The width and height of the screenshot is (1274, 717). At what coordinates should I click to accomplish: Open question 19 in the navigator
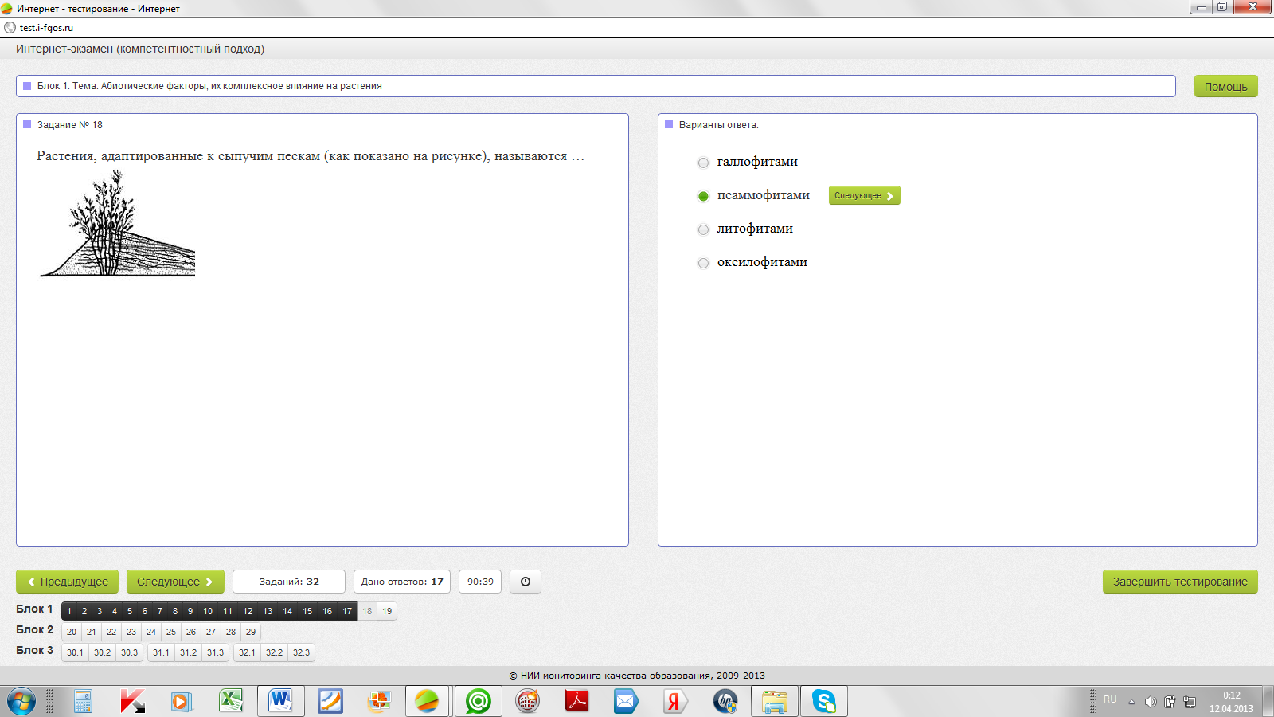point(387,611)
